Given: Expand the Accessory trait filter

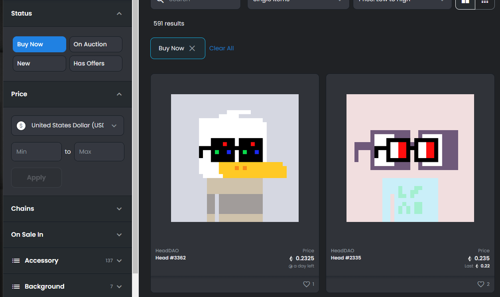Looking at the screenshot, I should coord(67,261).
